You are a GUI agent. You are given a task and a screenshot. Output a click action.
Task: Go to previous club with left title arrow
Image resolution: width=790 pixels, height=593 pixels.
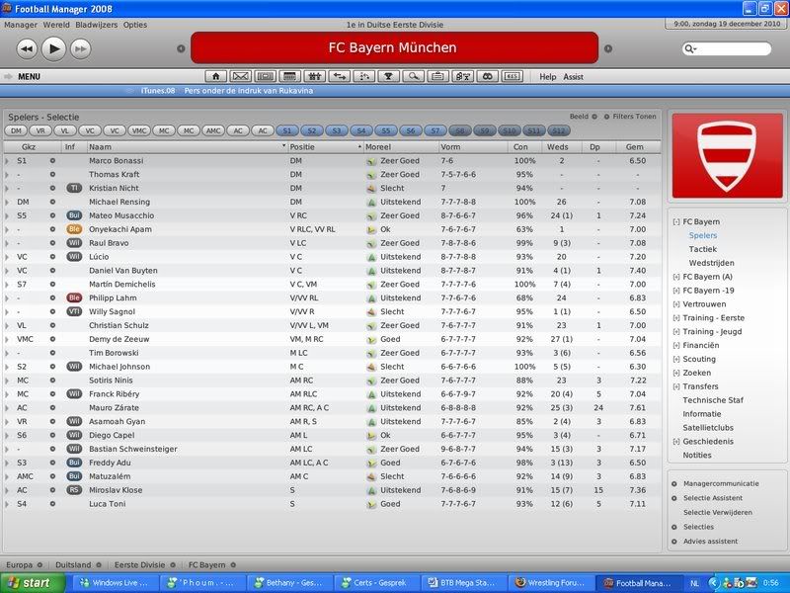point(181,48)
